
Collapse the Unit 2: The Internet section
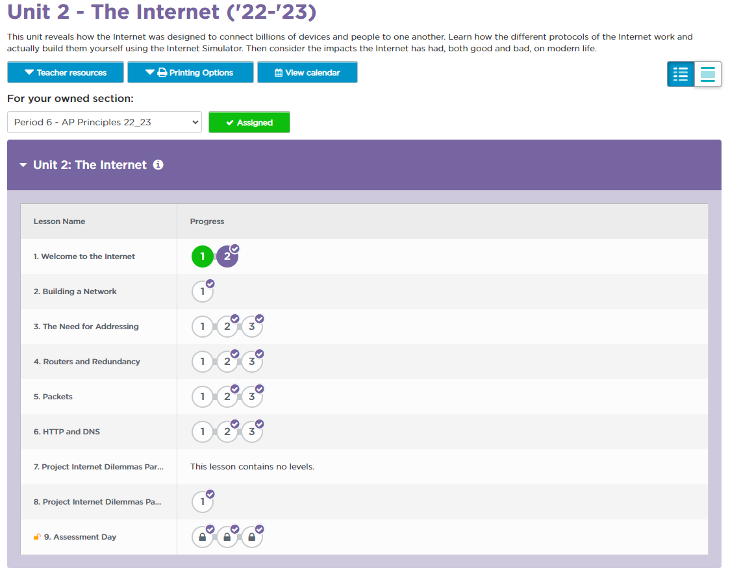23,165
